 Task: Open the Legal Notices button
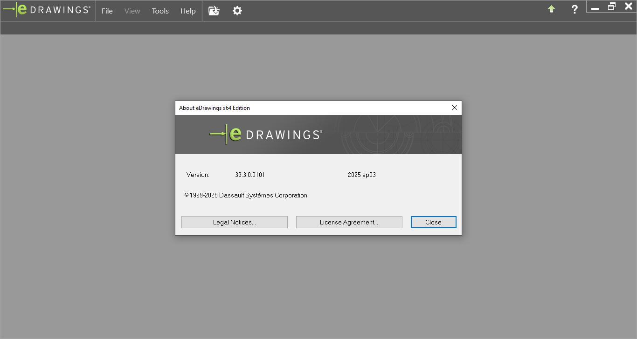(235, 222)
